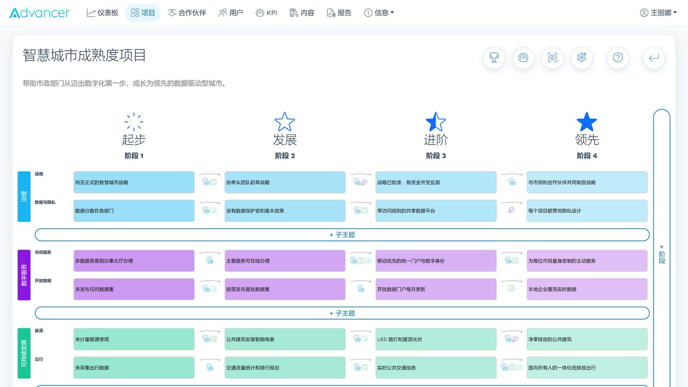Select the green 可持续发展 theme bar
The width and height of the screenshot is (688, 387).
24,353
